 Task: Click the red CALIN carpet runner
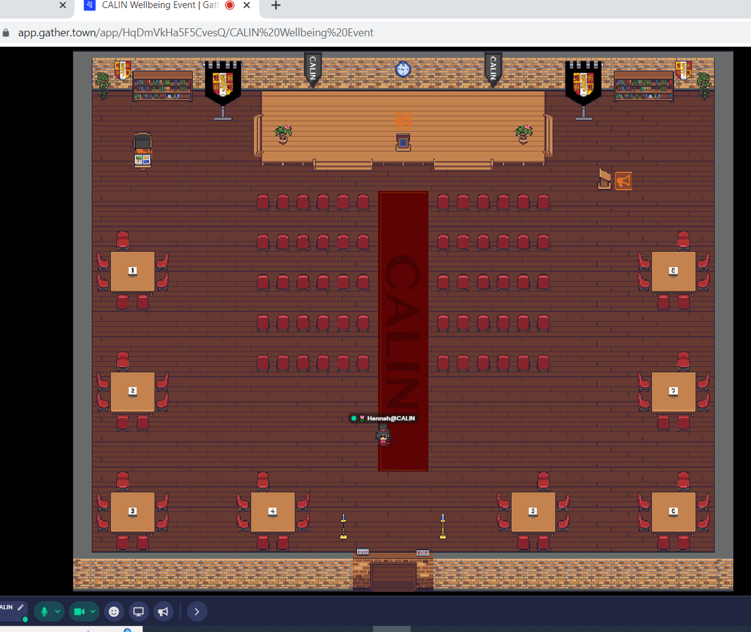[x=403, y=331]
